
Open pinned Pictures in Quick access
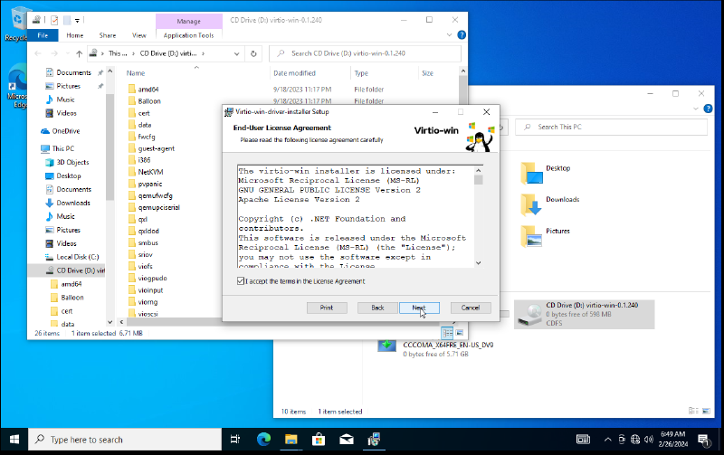(68, 86)
